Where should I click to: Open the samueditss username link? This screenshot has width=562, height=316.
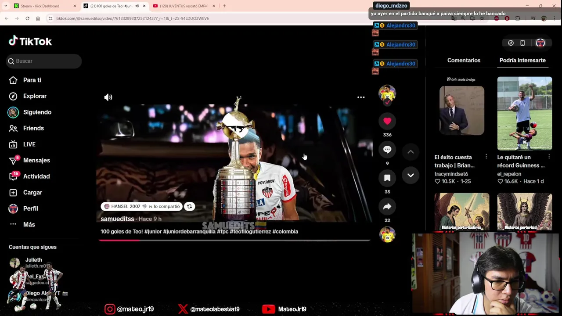[x=117, y=219]
